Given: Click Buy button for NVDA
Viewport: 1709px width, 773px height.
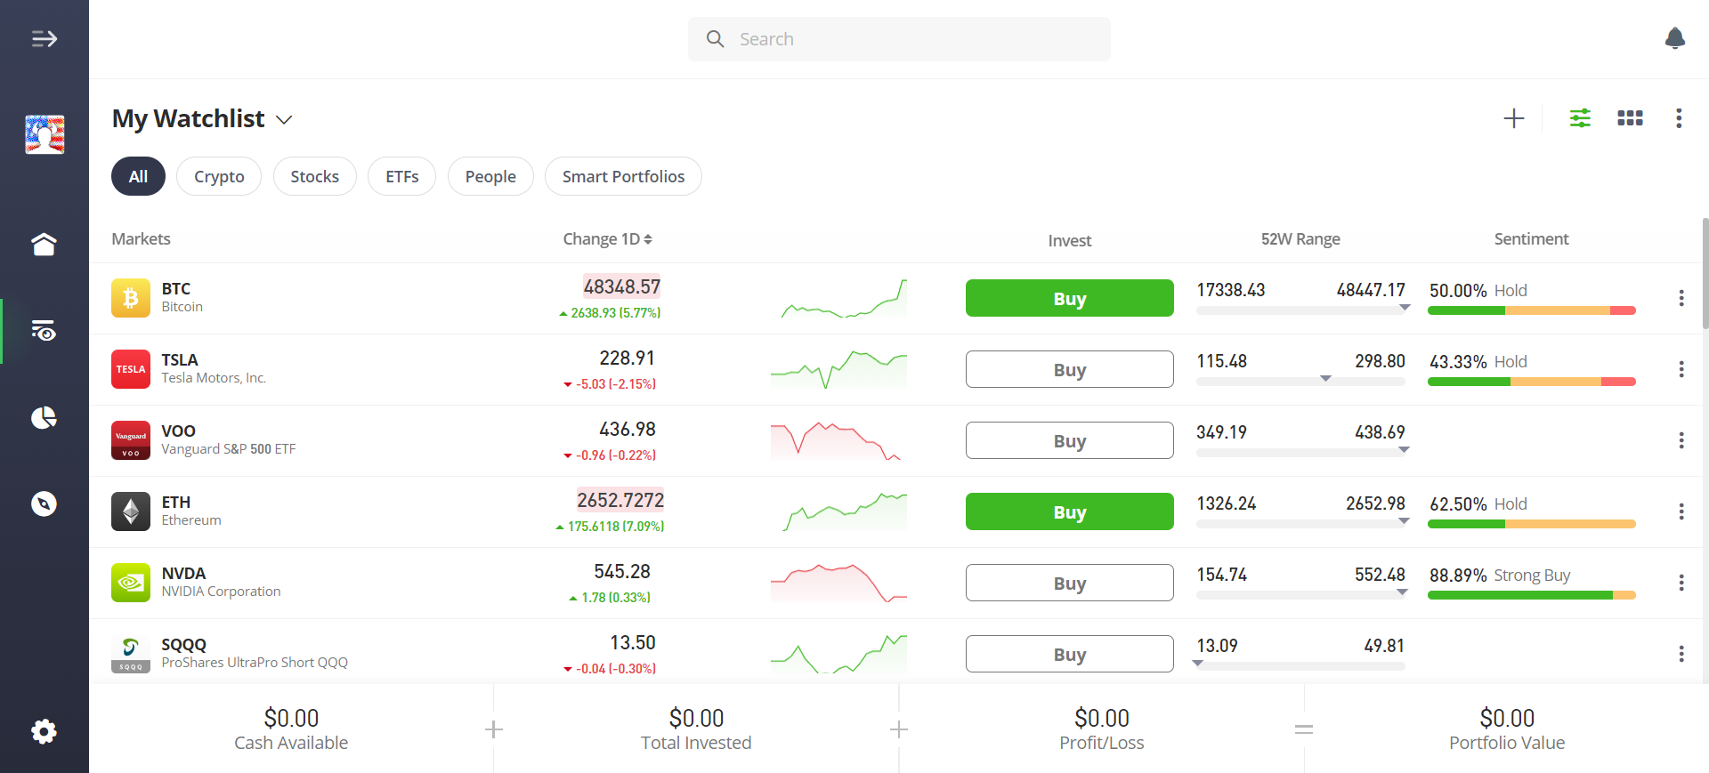Looking at the screenshot, I should [x=1069, y=583].
